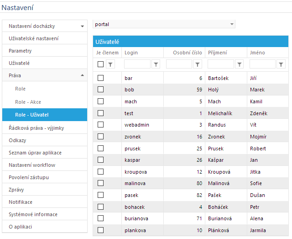Open filter icon for Je členem column

110,64
